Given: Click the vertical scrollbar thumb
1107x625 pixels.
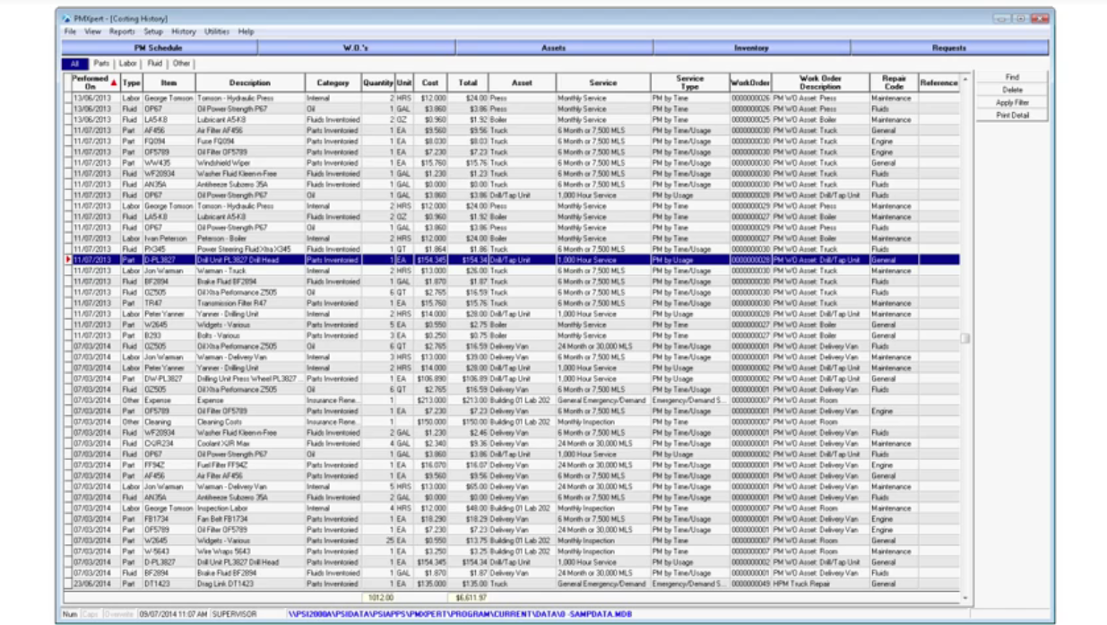Looking at the screenshot, I should (965, 338).
